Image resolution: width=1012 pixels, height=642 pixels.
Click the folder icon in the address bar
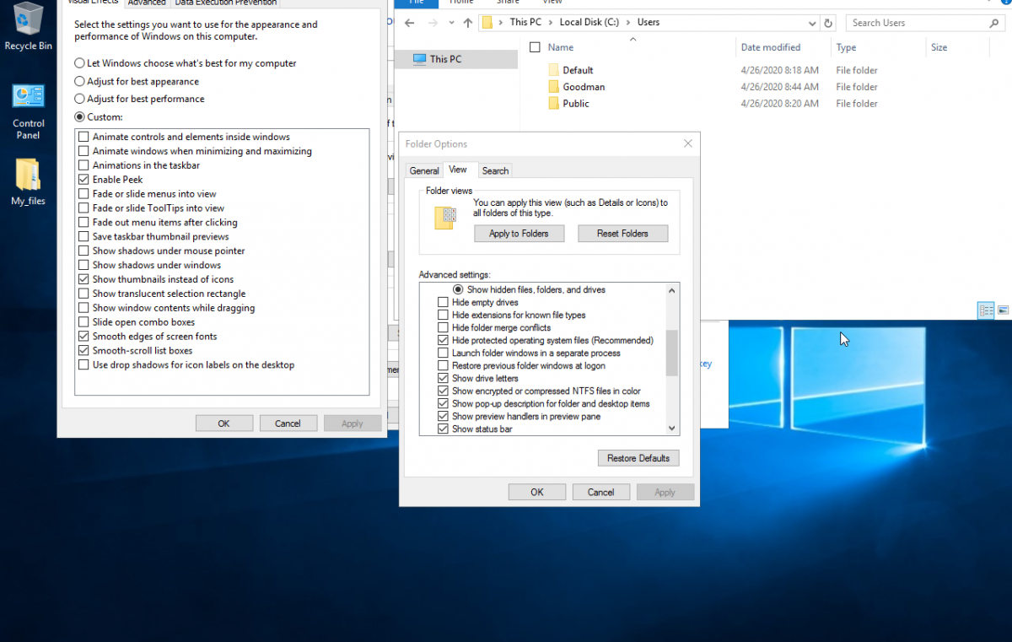(487, 23)
